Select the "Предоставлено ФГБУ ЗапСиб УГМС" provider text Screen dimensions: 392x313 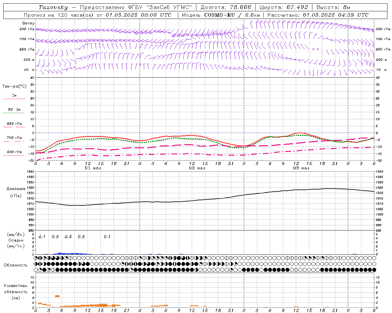click(x=136, y=7)
